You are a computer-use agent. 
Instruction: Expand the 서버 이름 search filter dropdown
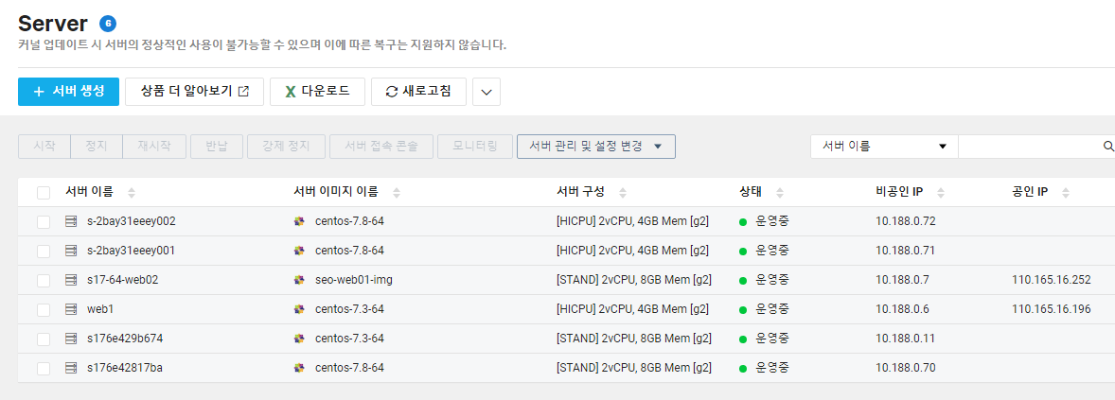[884, 147]
